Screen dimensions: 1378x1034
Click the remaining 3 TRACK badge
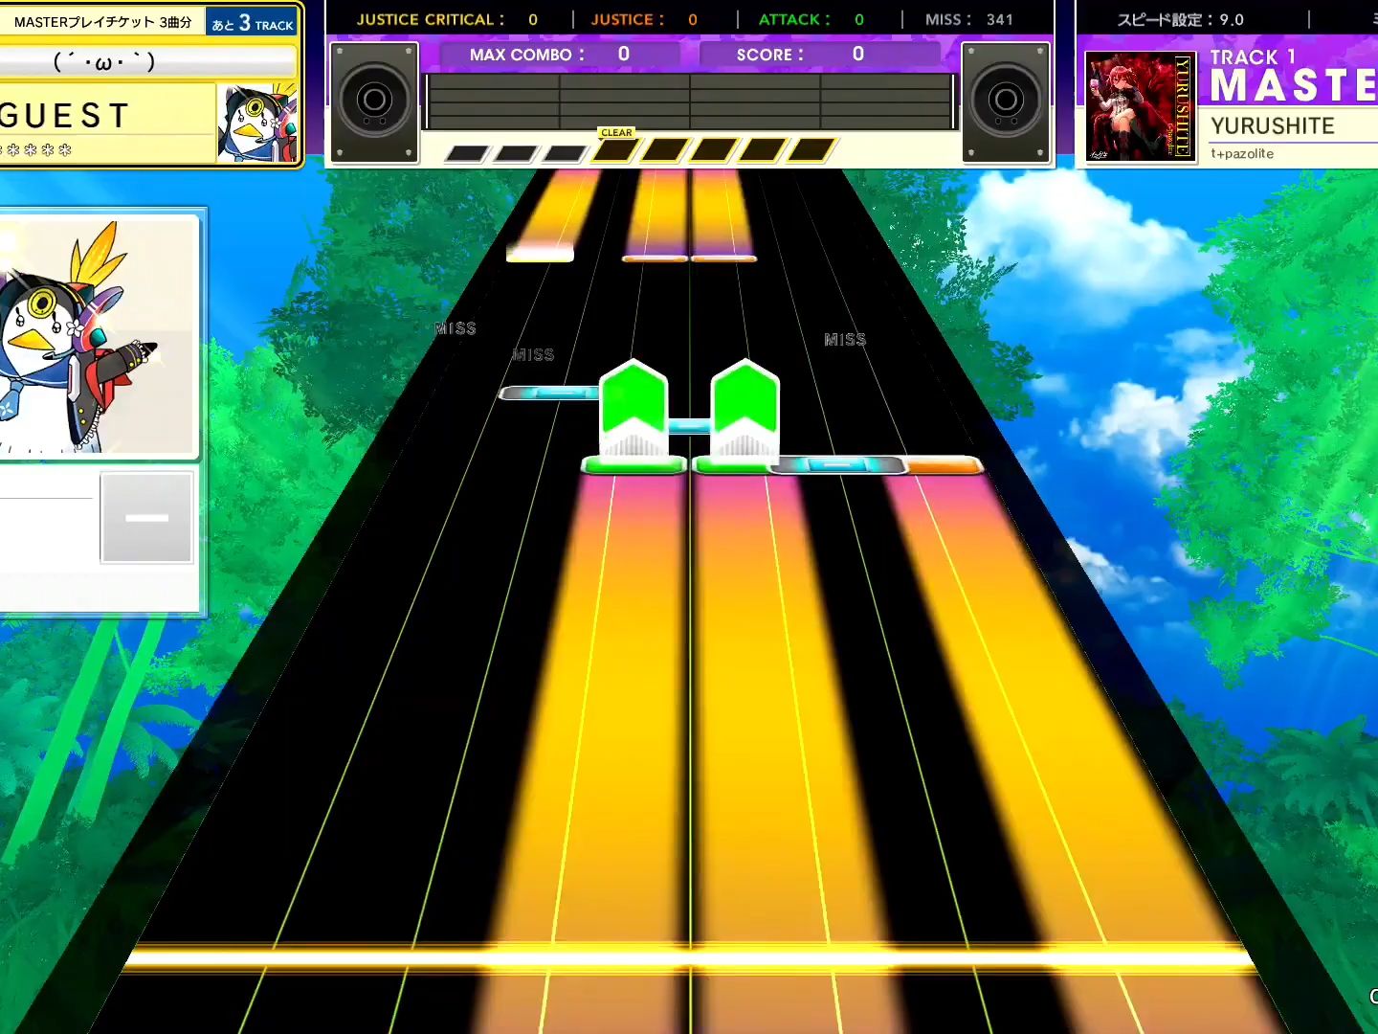coord(253,23)
